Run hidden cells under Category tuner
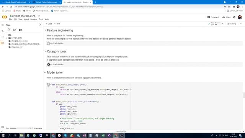245x138 pixels. 49,64
